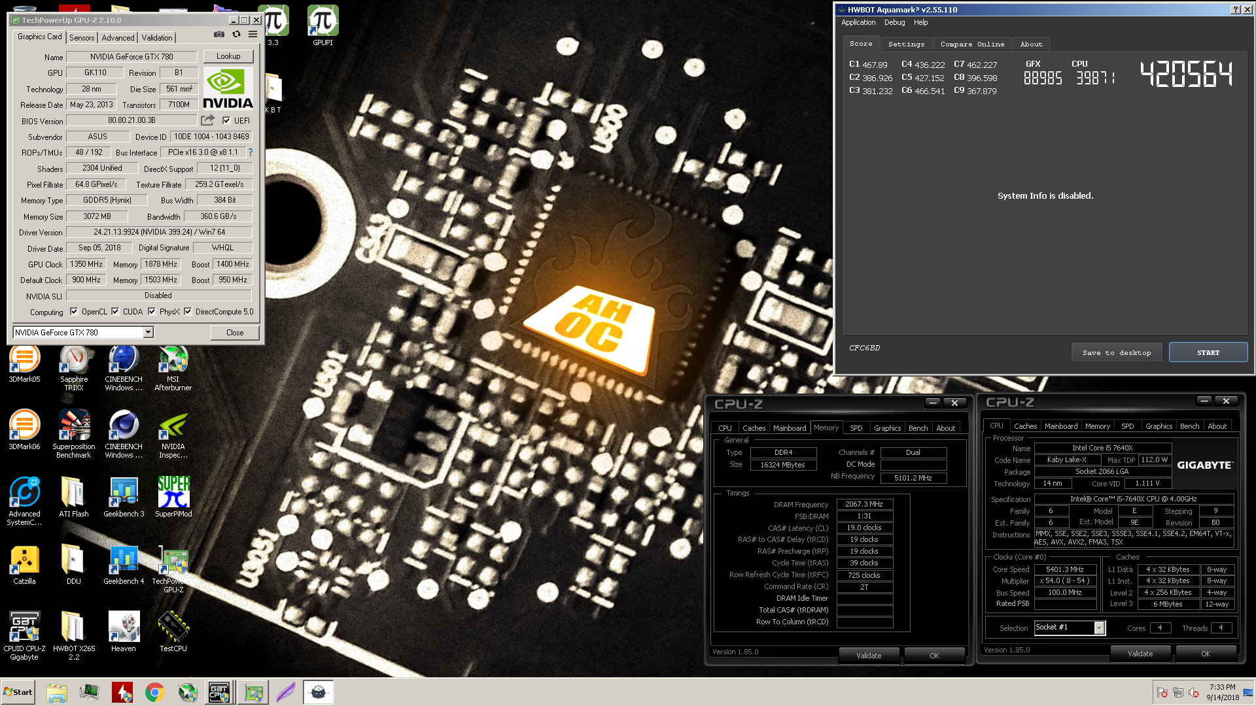Click the Aquamark START button

pyautogui.click(x=1208, y=352)
